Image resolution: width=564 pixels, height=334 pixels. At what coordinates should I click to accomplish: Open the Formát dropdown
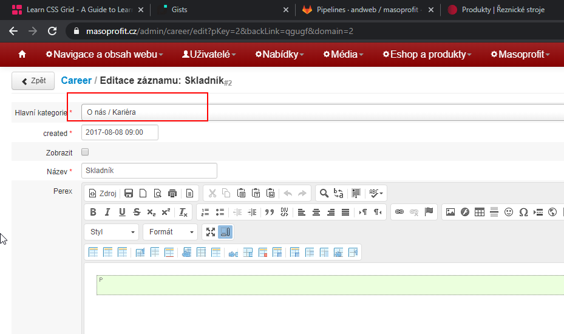[x=170, y=232]
